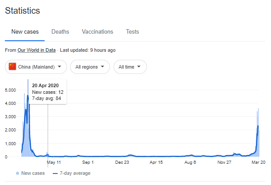This screenshot has height=185, width=271.
Task: Open the China (Mainland) country dropdown
Action: pos(36,67)
